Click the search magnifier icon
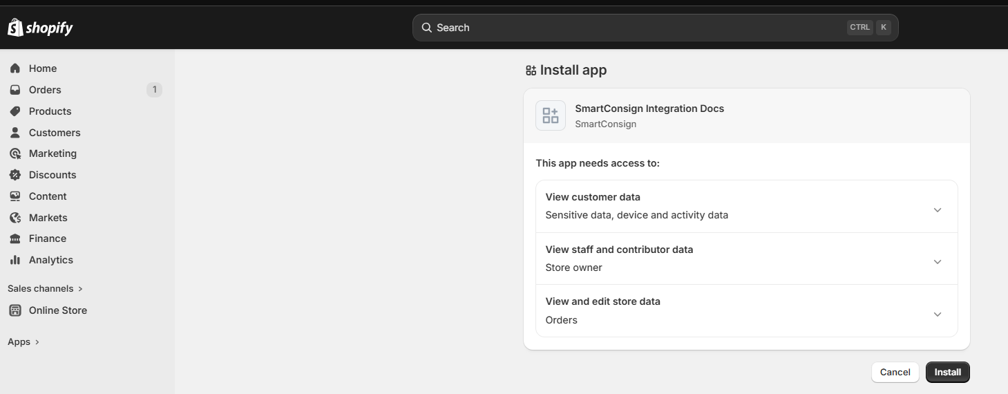Image resolution: width=1008 pixels, height=394 pixels. (x=427, y=28)
